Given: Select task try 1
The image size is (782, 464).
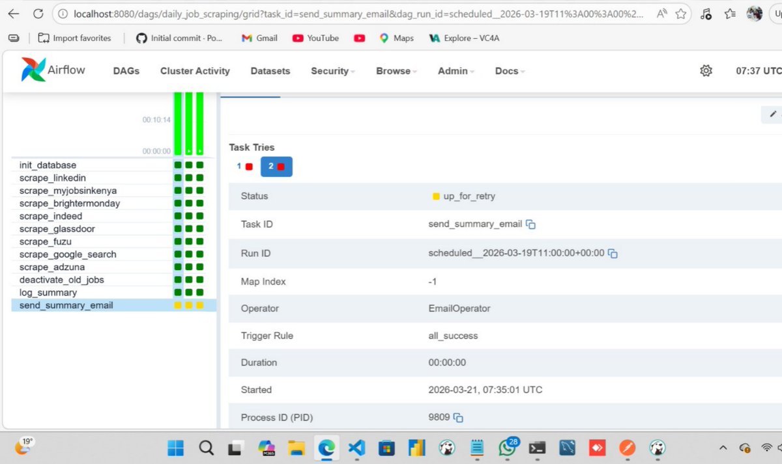Looking at the screenshot, I should pyautogui.click(x=244, y=167).
